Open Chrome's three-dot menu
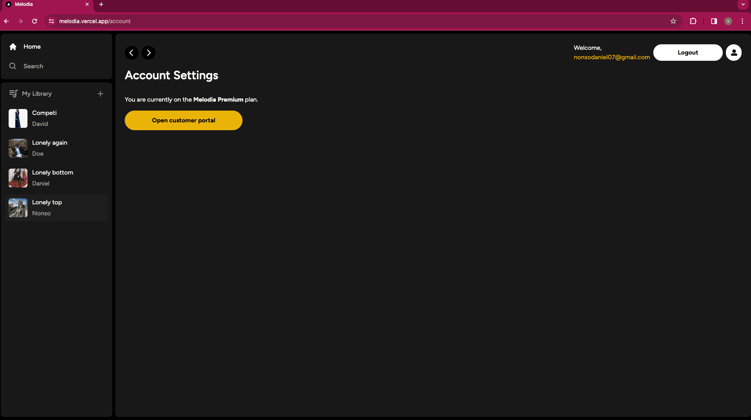Viewport: 751px width, 420px height. [x=742, y=21]
